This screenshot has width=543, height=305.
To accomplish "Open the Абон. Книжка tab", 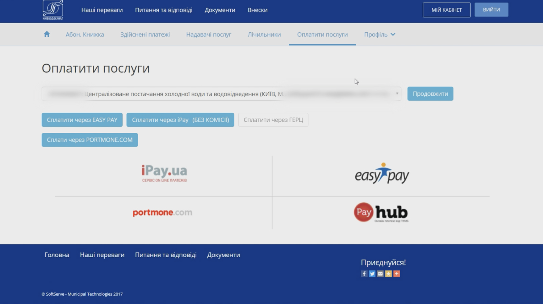I will pos(85,35).
